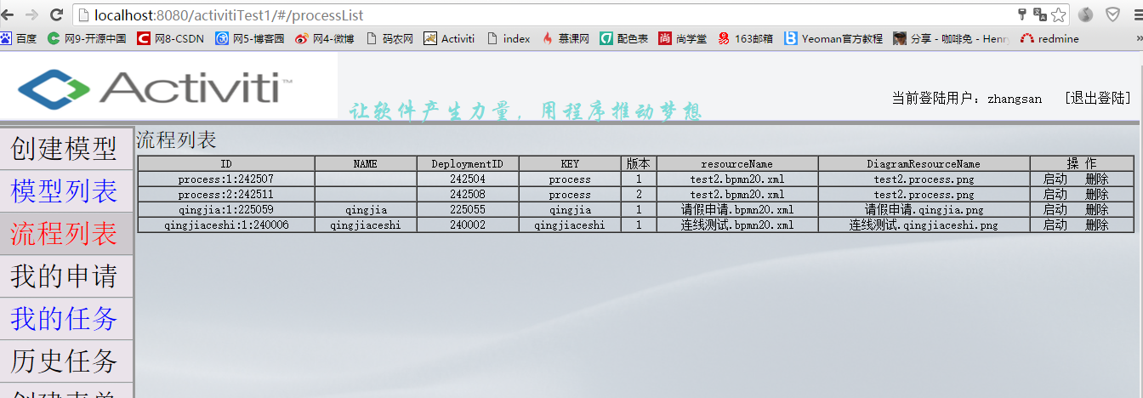Click 删除 for process:2:242511
The width and height of the screenshot is (1143, 398).
coord(1097,195)
